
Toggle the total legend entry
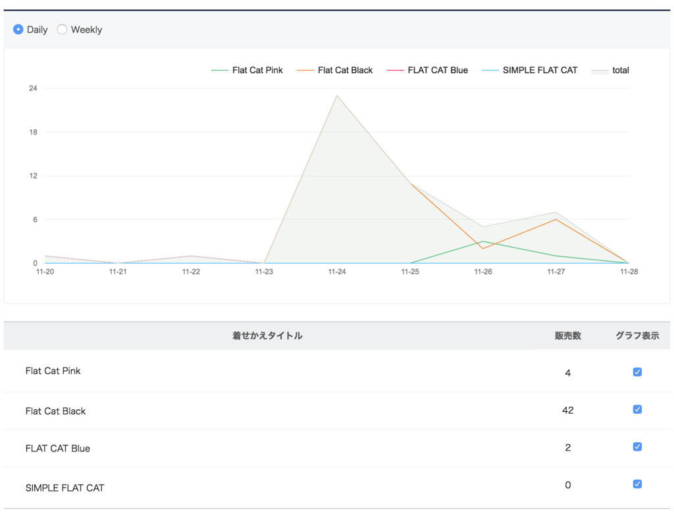coord(610,70)
